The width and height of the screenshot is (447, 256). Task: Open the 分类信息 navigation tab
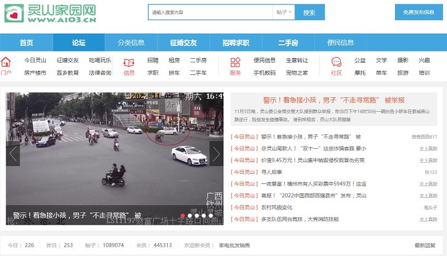coord(131,43)
